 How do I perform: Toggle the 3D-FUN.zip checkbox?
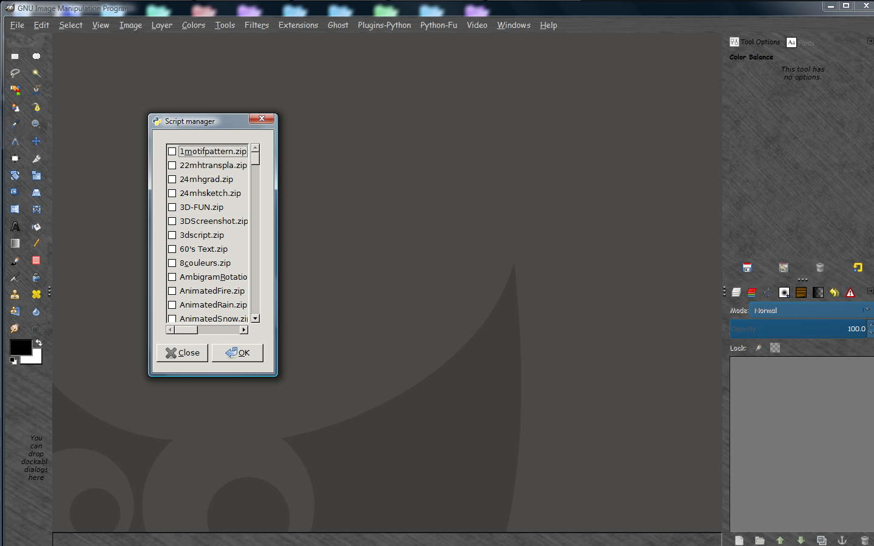[x=172, y=207]
